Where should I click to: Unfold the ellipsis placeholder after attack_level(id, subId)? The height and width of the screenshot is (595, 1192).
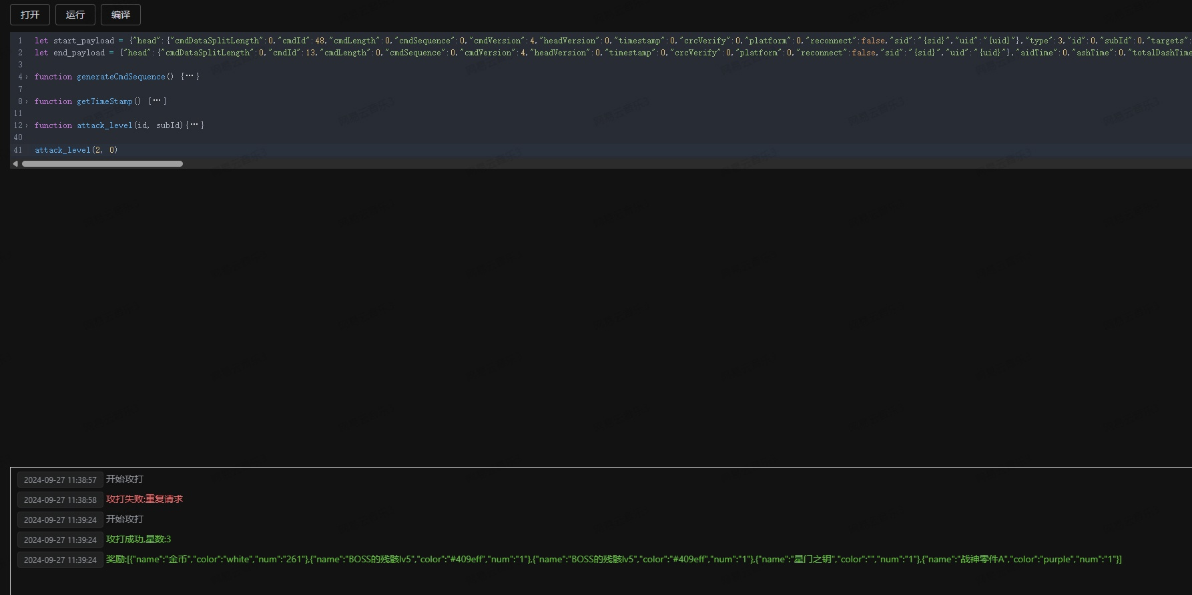click(x=194, y=125)
